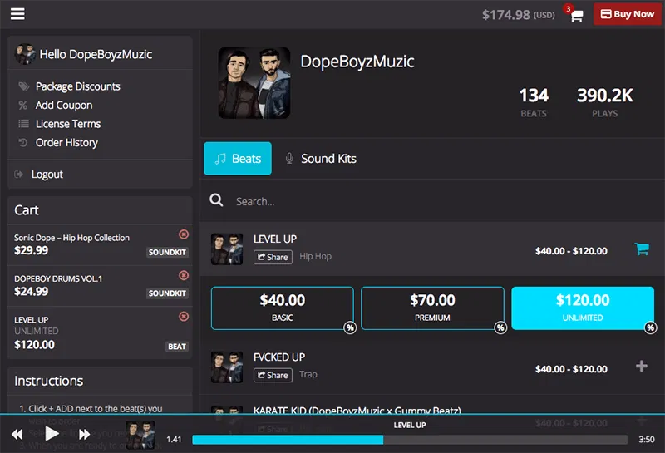Open discount percent badge on BASIC license
The image size is (665, 453).
[x=350, y=327]
